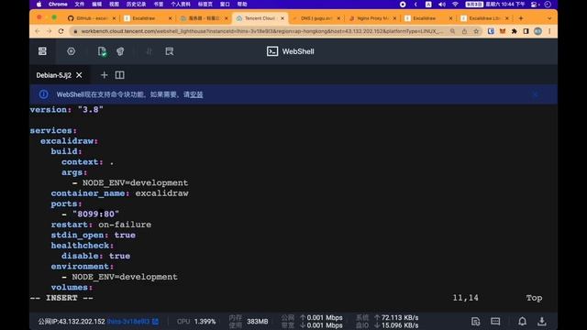Click the external-link icon beside the instance ID
Viewport: 587px width, 330px height.
point(155,322)
